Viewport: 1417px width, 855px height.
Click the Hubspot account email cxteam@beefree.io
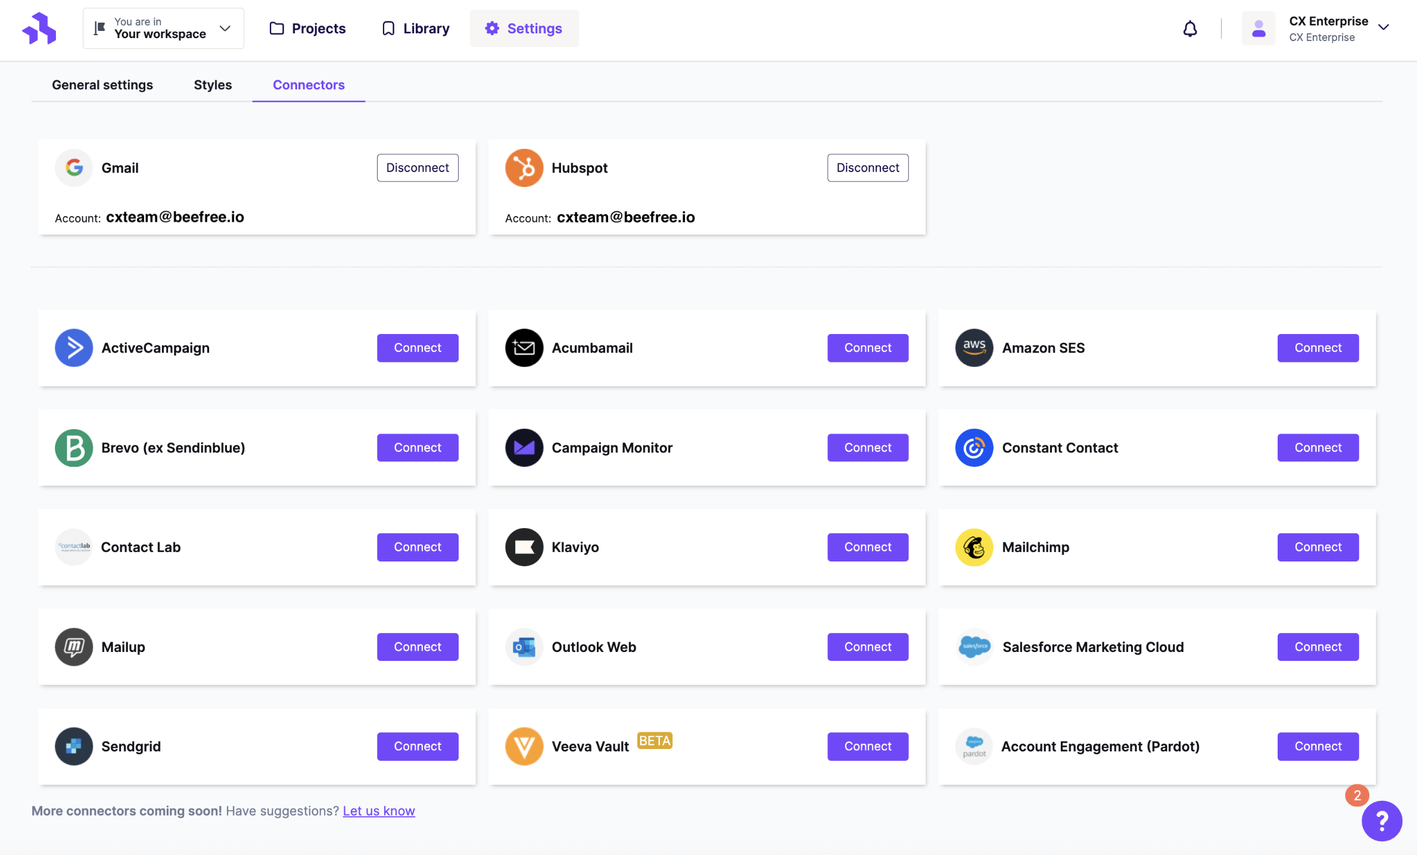(625, 217)
